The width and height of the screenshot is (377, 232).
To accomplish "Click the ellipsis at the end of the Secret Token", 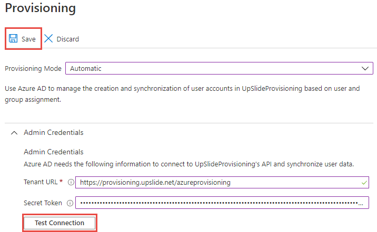I will click(361, 204).
